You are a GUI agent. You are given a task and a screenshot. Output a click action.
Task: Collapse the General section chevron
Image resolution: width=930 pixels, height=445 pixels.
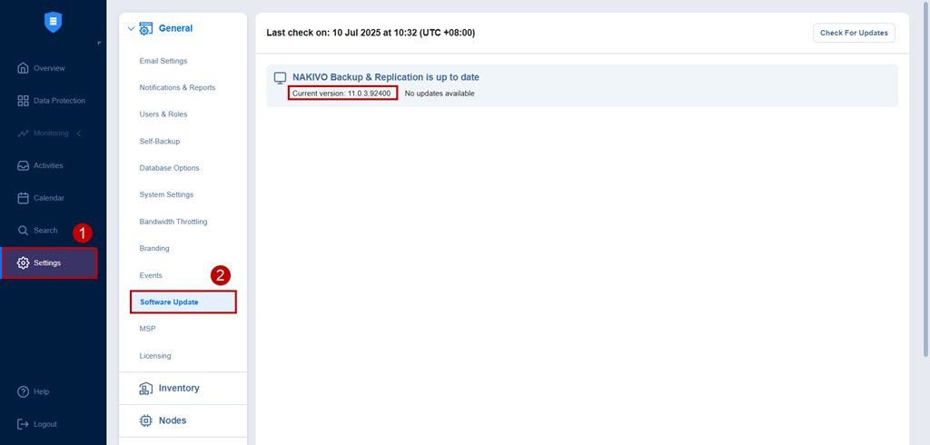131,28
